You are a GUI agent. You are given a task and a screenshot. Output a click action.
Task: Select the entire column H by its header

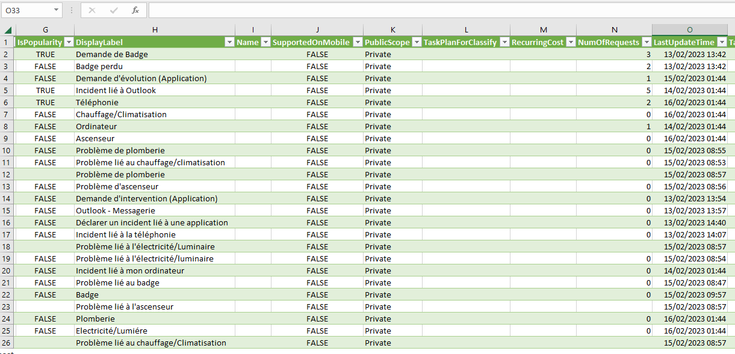coord(155,29)
